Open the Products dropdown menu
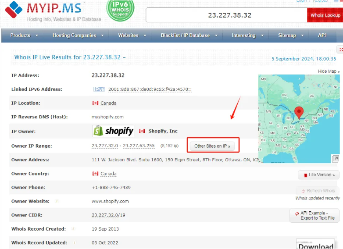343x249 pixels. point(24,35)
